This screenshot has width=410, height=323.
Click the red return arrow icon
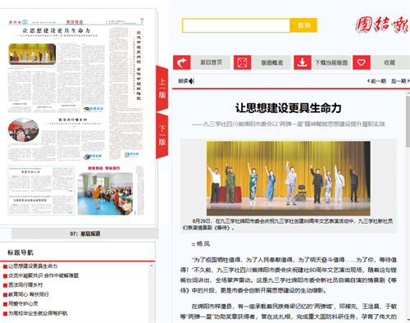[182, 62]
